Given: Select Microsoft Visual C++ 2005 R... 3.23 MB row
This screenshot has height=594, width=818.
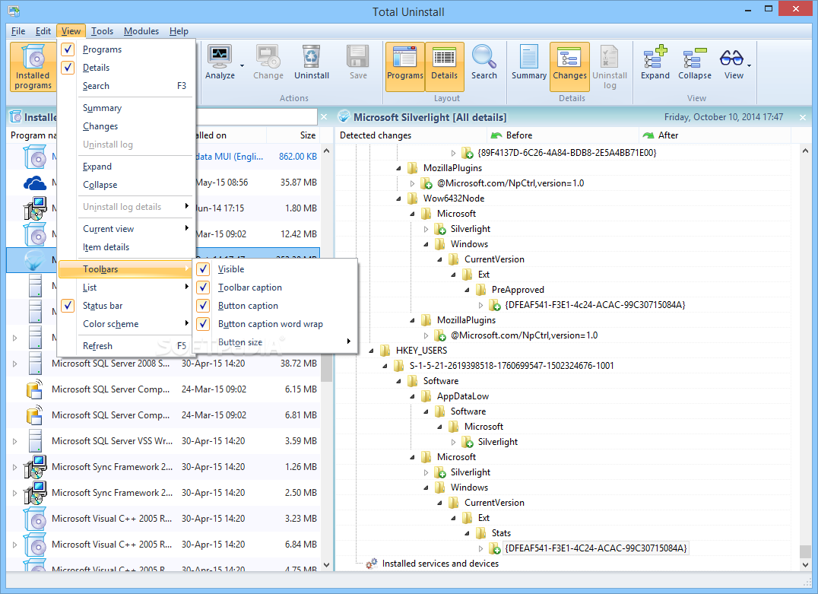Looking at the screenshot, I should coord(163,519).
